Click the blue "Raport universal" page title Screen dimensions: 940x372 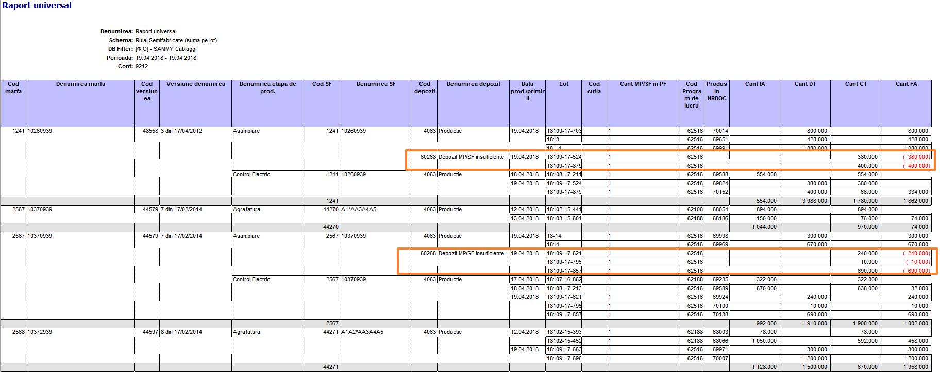point(37,6)
